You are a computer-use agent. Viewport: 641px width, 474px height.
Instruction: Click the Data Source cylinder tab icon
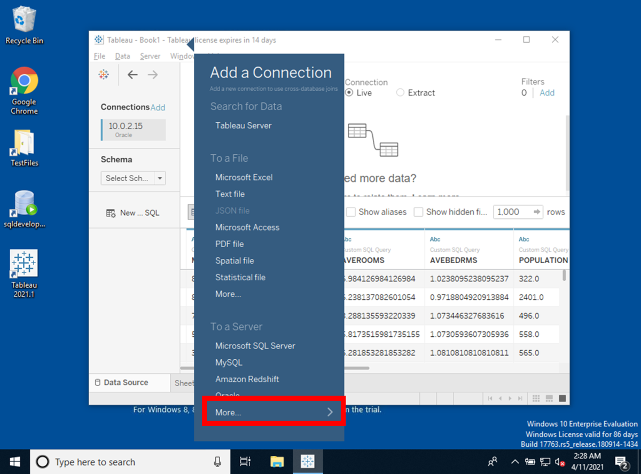pos(97,382)
